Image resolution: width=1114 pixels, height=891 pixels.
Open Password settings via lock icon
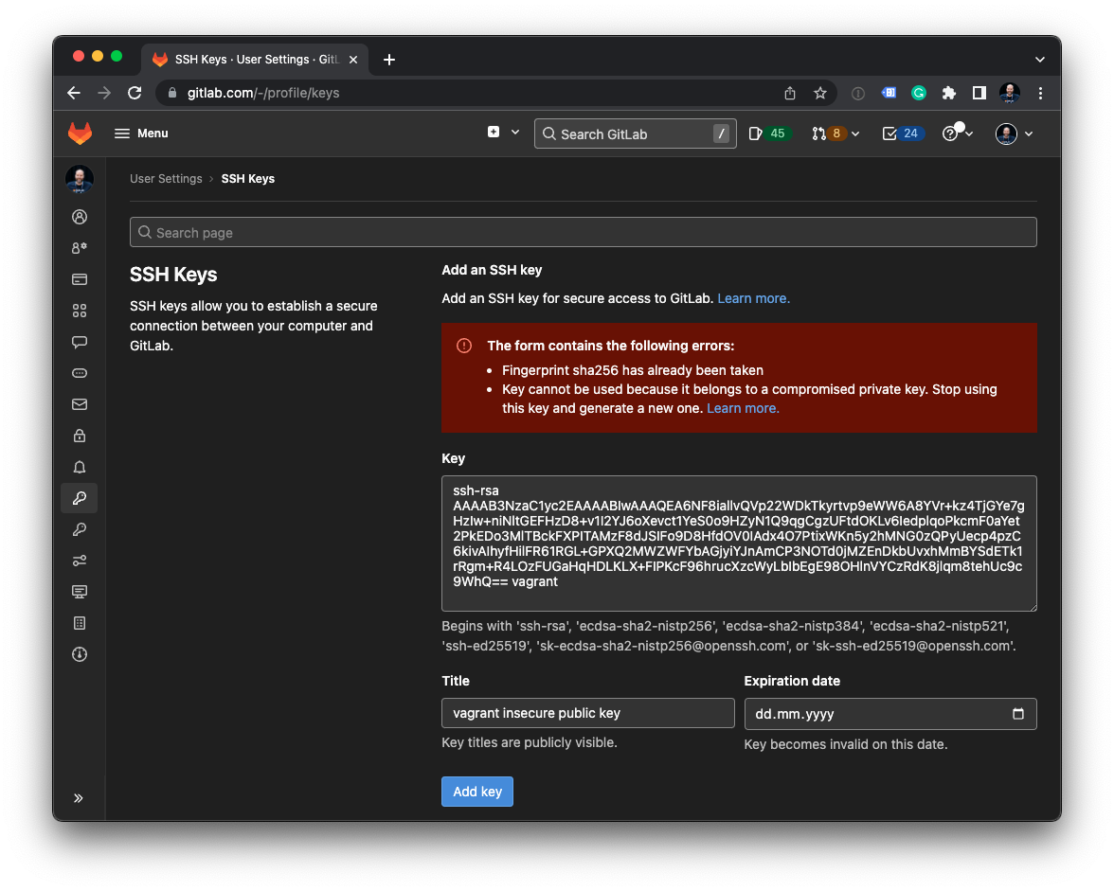coord(80,436)
